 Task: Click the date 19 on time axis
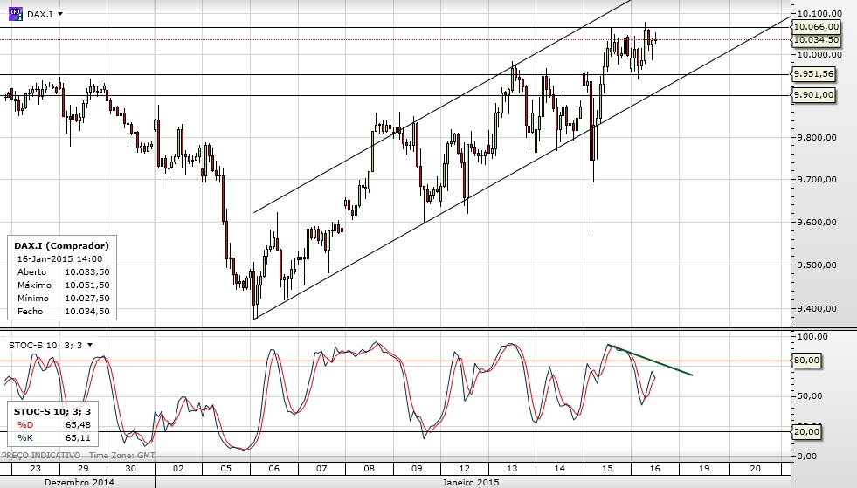point(704,468)
